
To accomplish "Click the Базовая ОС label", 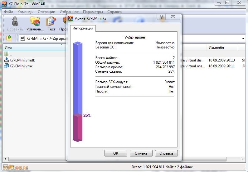I will [105, 47].
